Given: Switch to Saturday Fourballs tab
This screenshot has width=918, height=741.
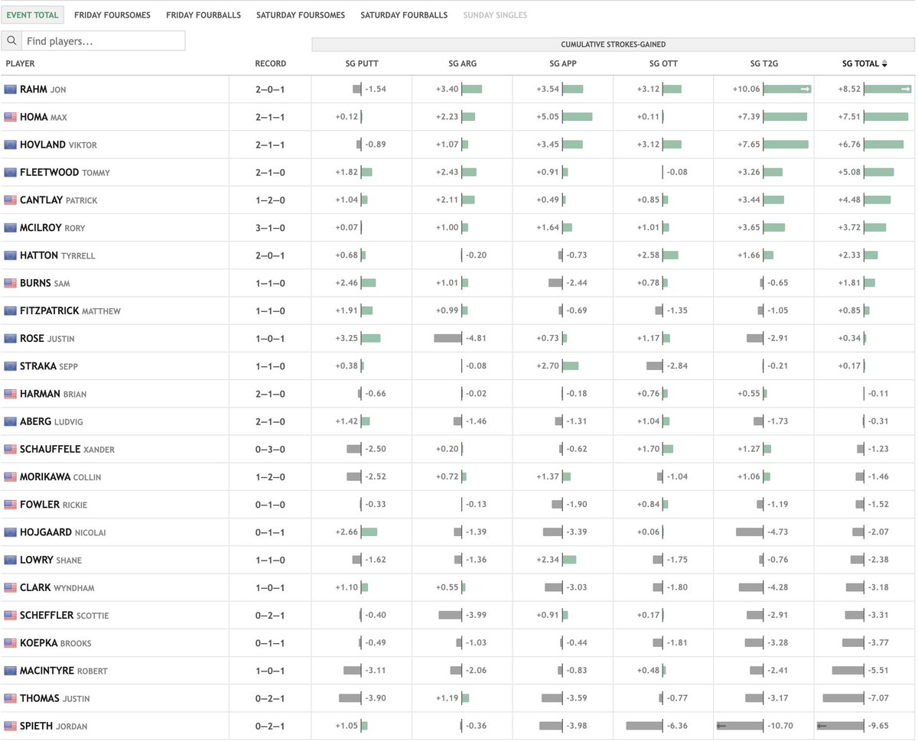Looking at the screenshot, I should tap(404, 15).
